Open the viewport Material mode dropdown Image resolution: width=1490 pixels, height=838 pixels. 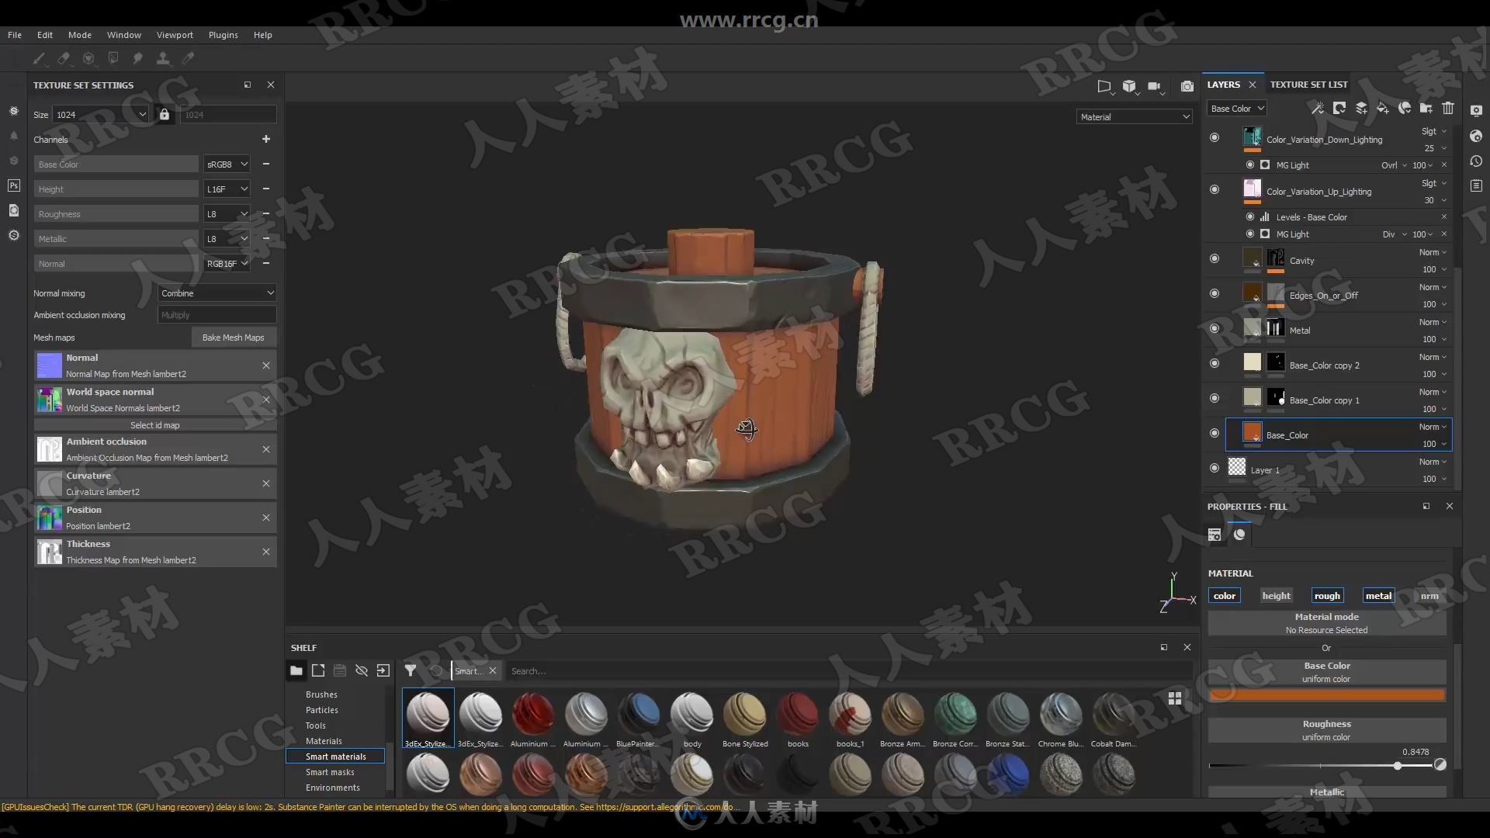pyautogui.click(x=1135, y=117)
